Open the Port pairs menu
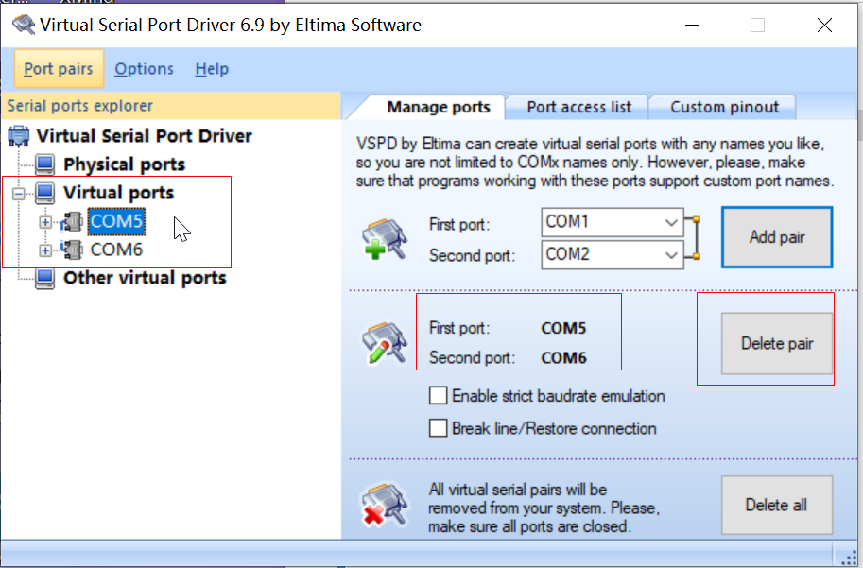The width and height of the screenshot is (863, 568). tap(59, 69)
